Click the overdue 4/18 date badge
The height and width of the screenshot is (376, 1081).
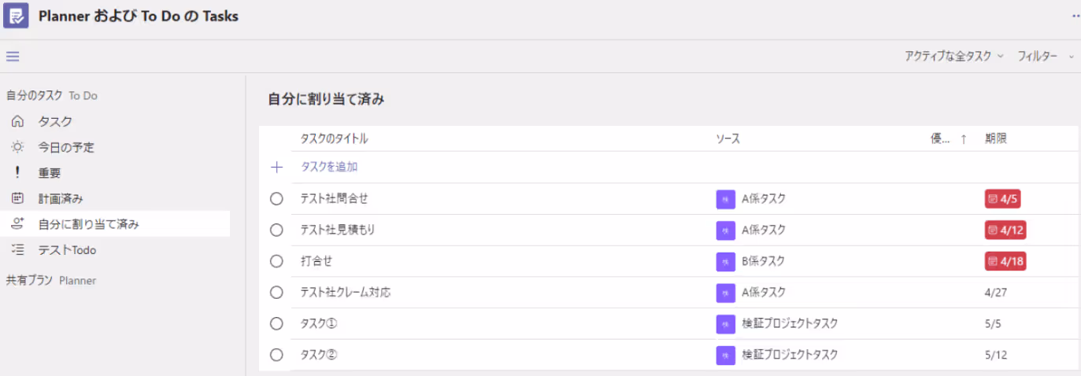(1005, 261)
